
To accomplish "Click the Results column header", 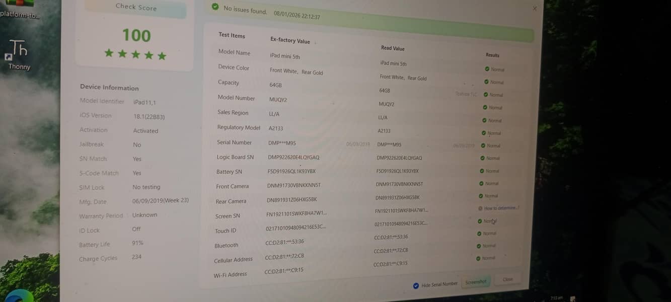I will pyautogui.click(x=492, y=55).
